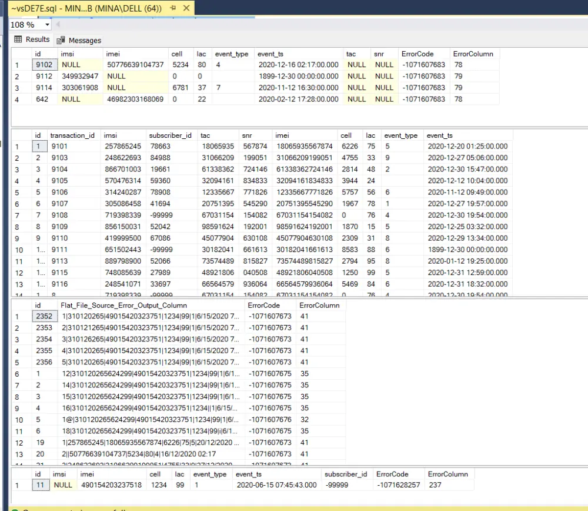Image resolution: width=588 pixels, height=511 pixels.
Task: Select event_ts 2020-01-12 19:25:00.000
Action: [x=467, y=261]
